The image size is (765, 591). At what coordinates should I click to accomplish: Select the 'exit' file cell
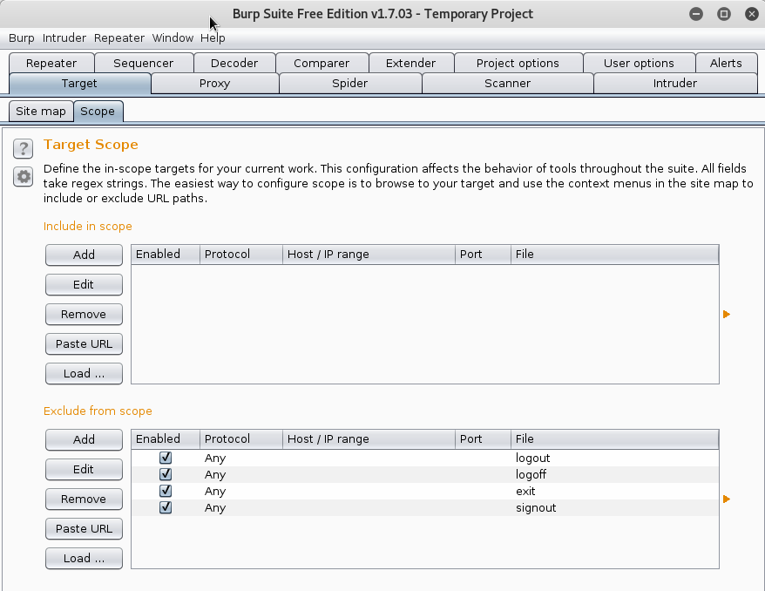[615, 491]
